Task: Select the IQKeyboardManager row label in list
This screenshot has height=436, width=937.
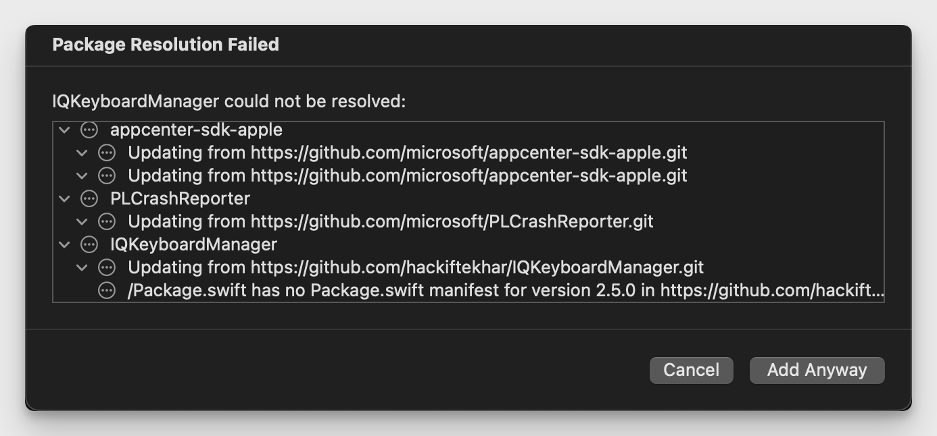Action: (193, 244)
